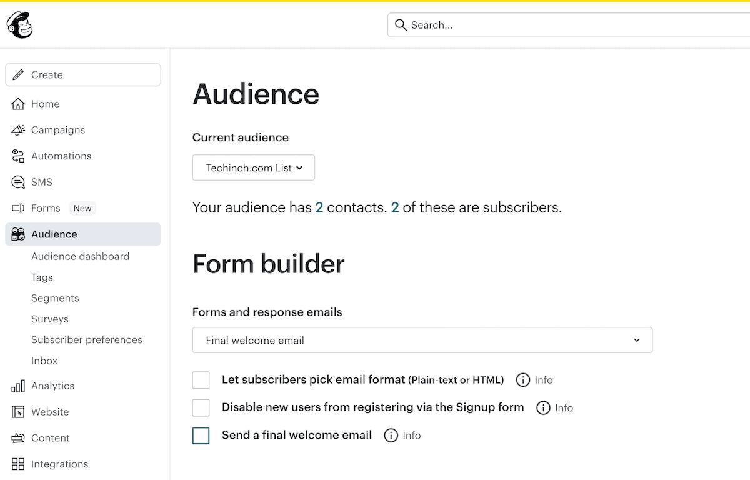Switch to Audience dashboard
Screen dimensions: 750x480
click(80, 256)
